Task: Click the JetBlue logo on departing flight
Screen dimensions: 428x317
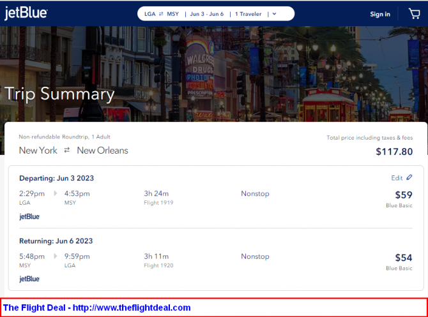Action: coord(29,217)
